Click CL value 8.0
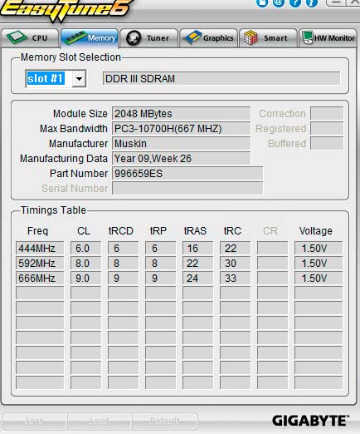This screenshot has height=434, width=360. point(85,263)
